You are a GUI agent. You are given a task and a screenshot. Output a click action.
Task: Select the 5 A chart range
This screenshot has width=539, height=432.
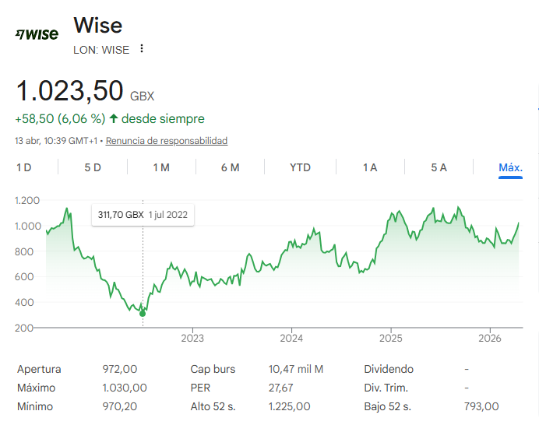coord(439,167)
